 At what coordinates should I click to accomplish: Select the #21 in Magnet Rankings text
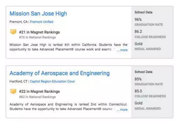tap(39, 32)
